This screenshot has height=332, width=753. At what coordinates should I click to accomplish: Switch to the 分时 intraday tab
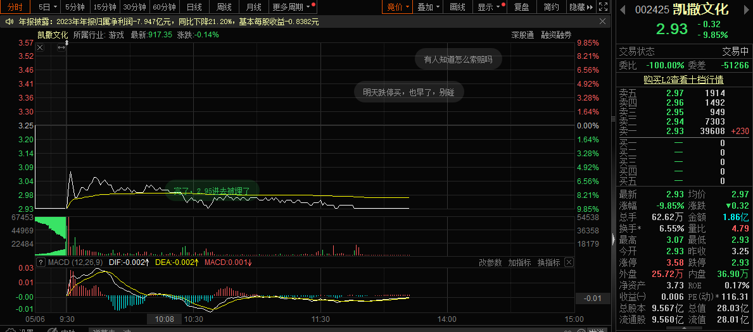15,7
